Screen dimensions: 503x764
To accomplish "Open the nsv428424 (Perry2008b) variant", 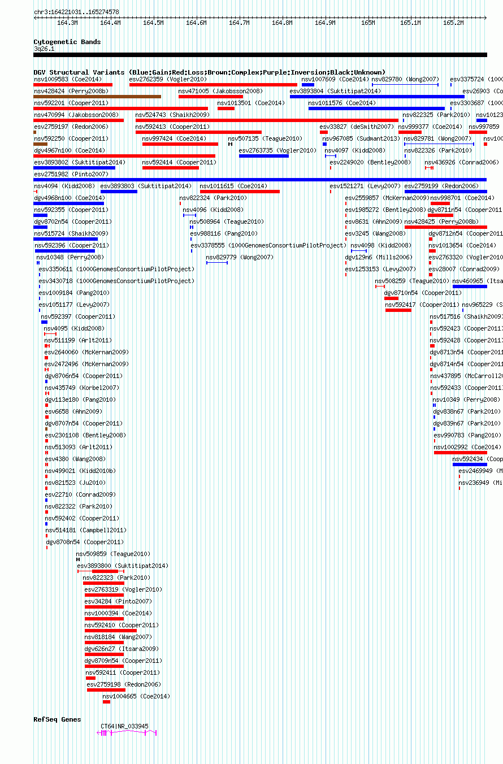I will click(71, 91).
